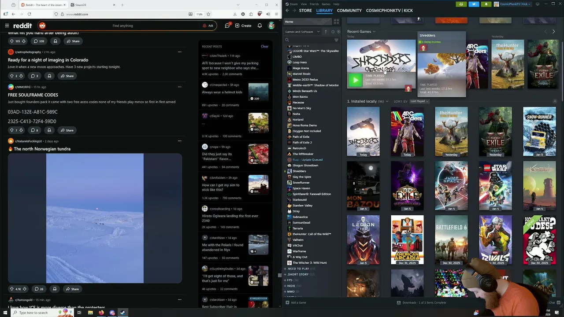564x317 pixels.
Task: Open Steam from Windows taskbar
Action: click(122, 313)
